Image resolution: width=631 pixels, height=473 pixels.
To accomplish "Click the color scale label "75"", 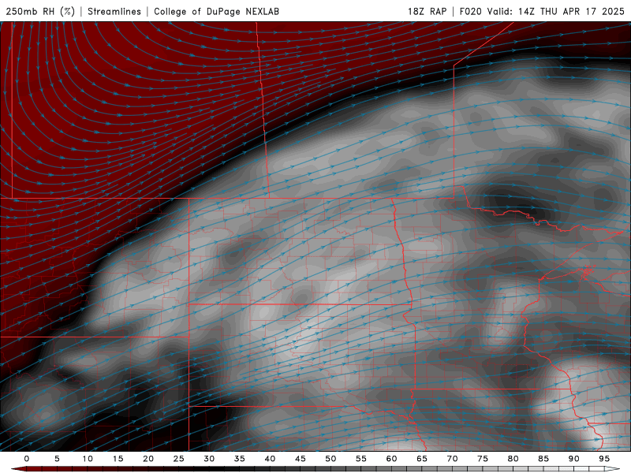I will pos(483,459).
